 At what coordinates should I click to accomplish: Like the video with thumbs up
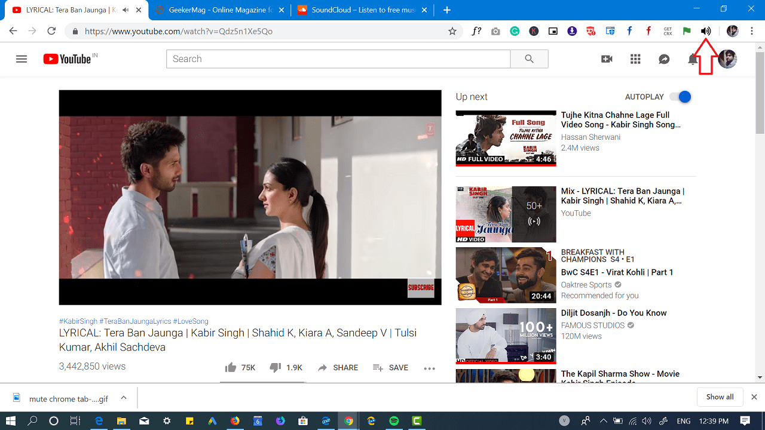tap(230, 367)
